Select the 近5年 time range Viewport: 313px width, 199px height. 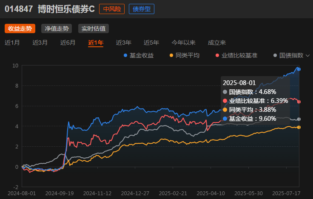151,43
